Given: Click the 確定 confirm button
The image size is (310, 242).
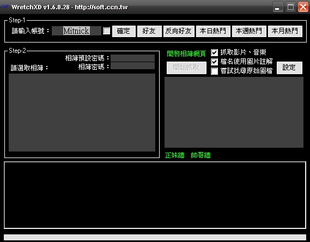Looking at the screenshot, I should pos(124,31).
